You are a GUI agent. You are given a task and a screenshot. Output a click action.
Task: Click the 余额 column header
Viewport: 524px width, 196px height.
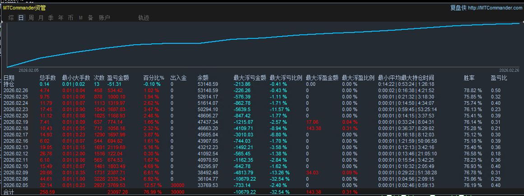[203, 78]
